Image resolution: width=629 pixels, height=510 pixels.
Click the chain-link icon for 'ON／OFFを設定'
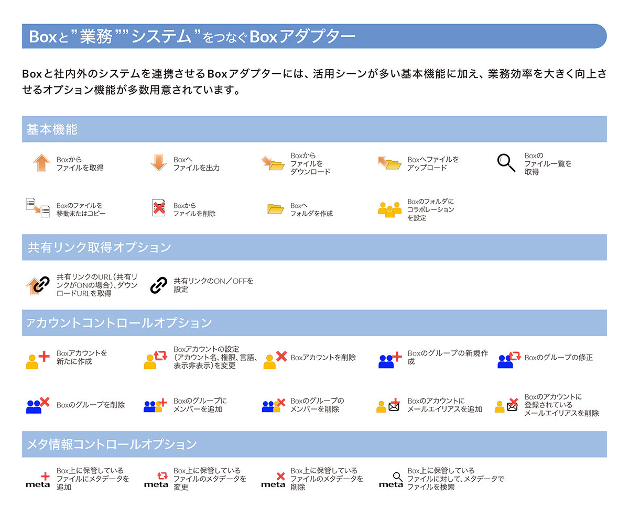158,285
